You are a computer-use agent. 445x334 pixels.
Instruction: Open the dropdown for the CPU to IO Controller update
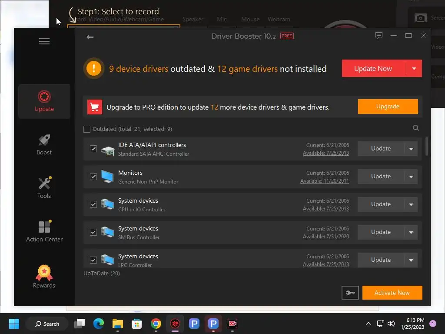411,204
